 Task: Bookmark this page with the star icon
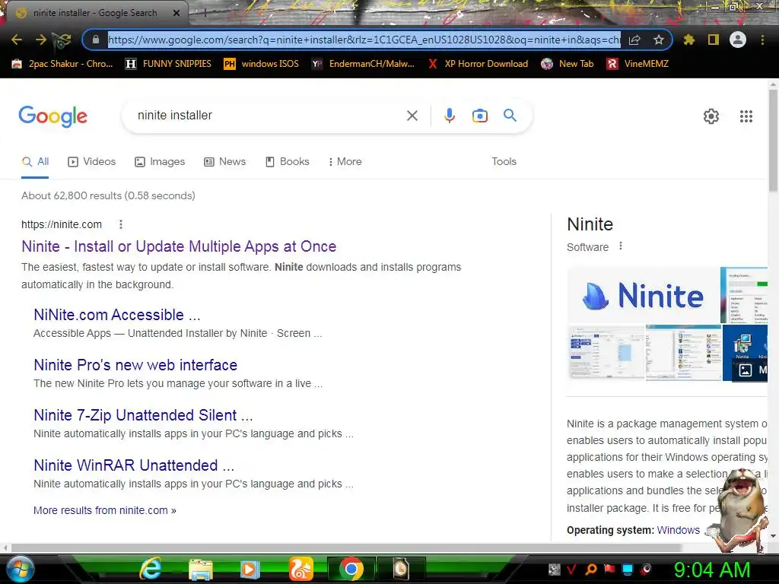[659, 40]
